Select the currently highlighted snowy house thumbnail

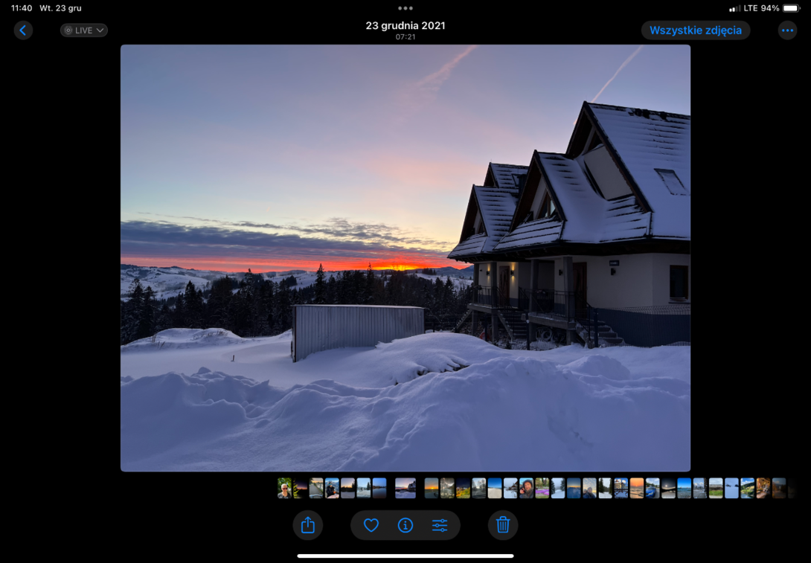(x=405, y=488)
